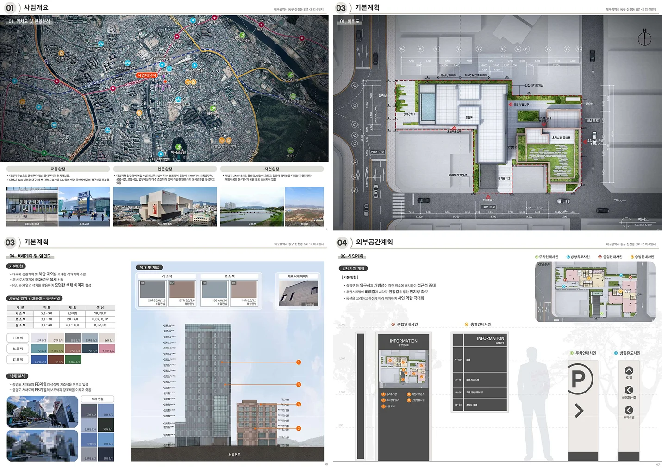The height and width of the screenshot is (468, 662).
Task: Pick the 5PB 6/6 swatch under 색채 현황
Action: tap(106, 410)
